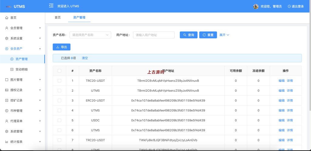Click the sidebar collapse menu icon

[x=51, y=5]
